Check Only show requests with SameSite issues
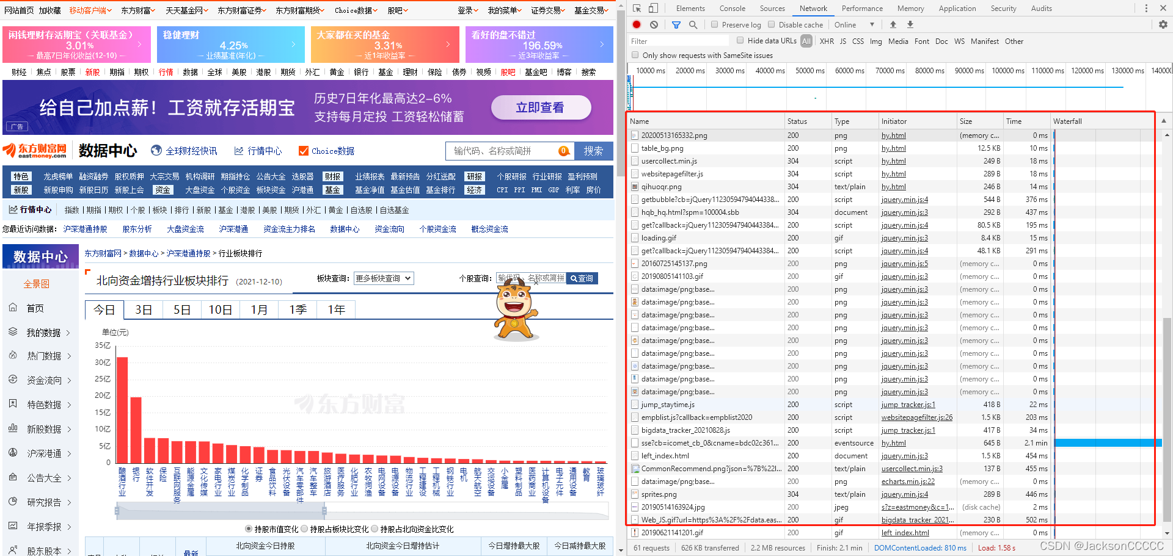The width and height of the screenshot is (1173, 556). (x=635, y=55)
